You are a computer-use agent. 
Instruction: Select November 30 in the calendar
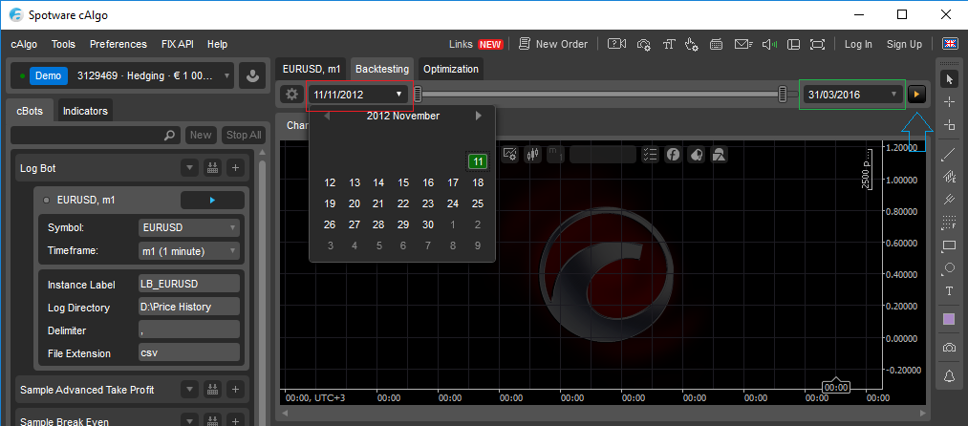coord(428,224)
